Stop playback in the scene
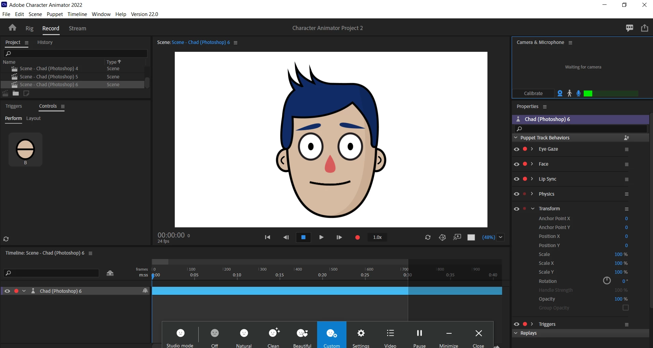 click(303, 237)
